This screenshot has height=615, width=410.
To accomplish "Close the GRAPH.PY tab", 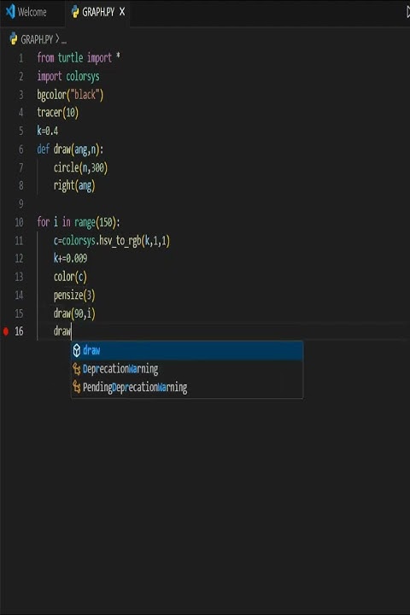I will point(122,12).
